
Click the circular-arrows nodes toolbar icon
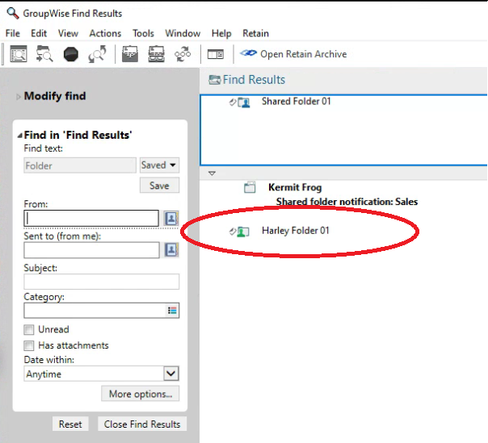coord(183,54)
